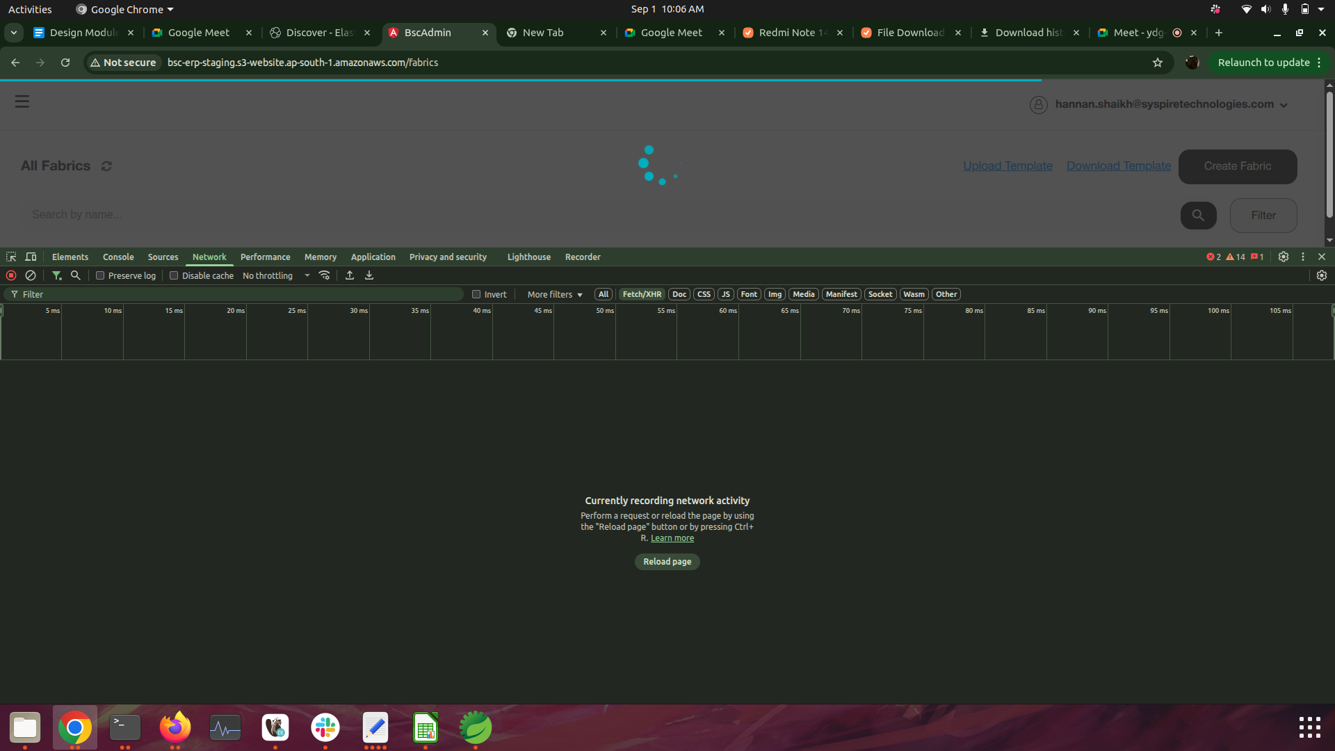Open the hamburger sidebar menu
Screen dimensions: 1335x751
(22, 102)
